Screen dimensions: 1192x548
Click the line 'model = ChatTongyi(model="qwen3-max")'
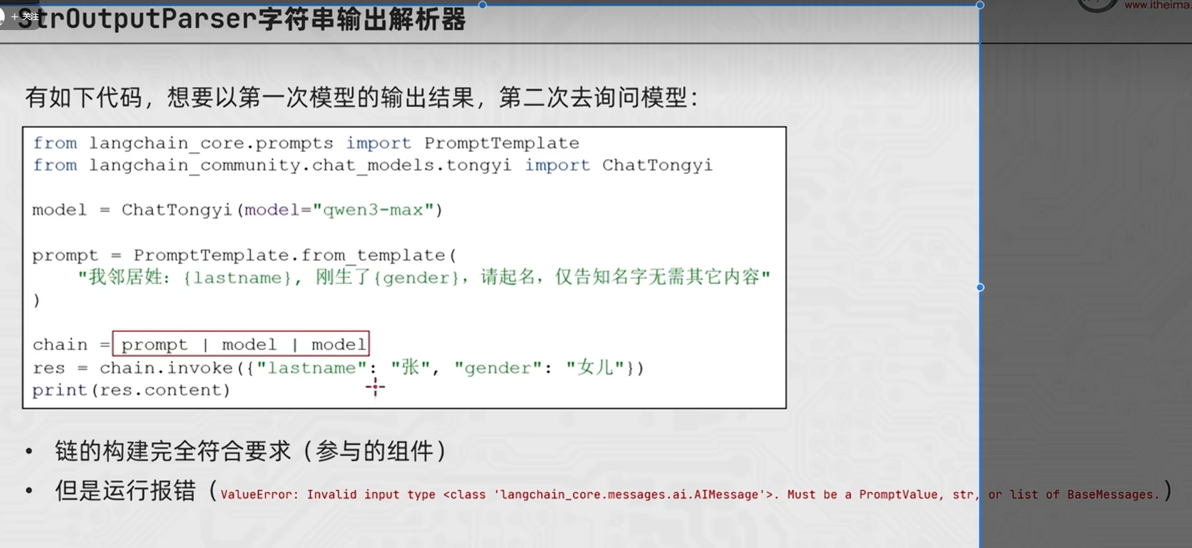coord(238,210)
